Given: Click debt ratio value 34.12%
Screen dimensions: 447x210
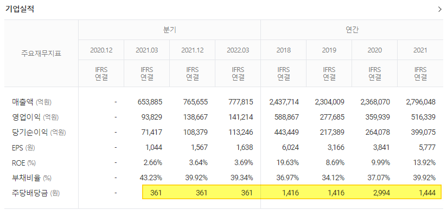Looking at the screenshot, I should 334,178.
